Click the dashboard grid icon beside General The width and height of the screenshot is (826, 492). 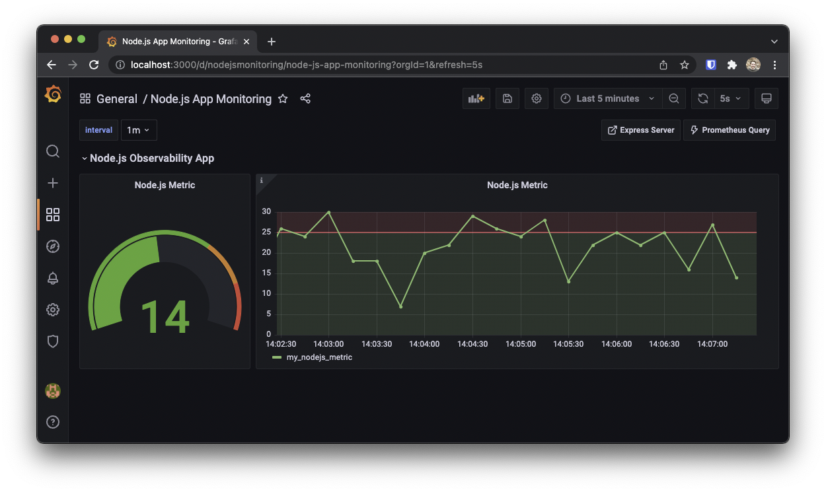(x=85, y=98)
